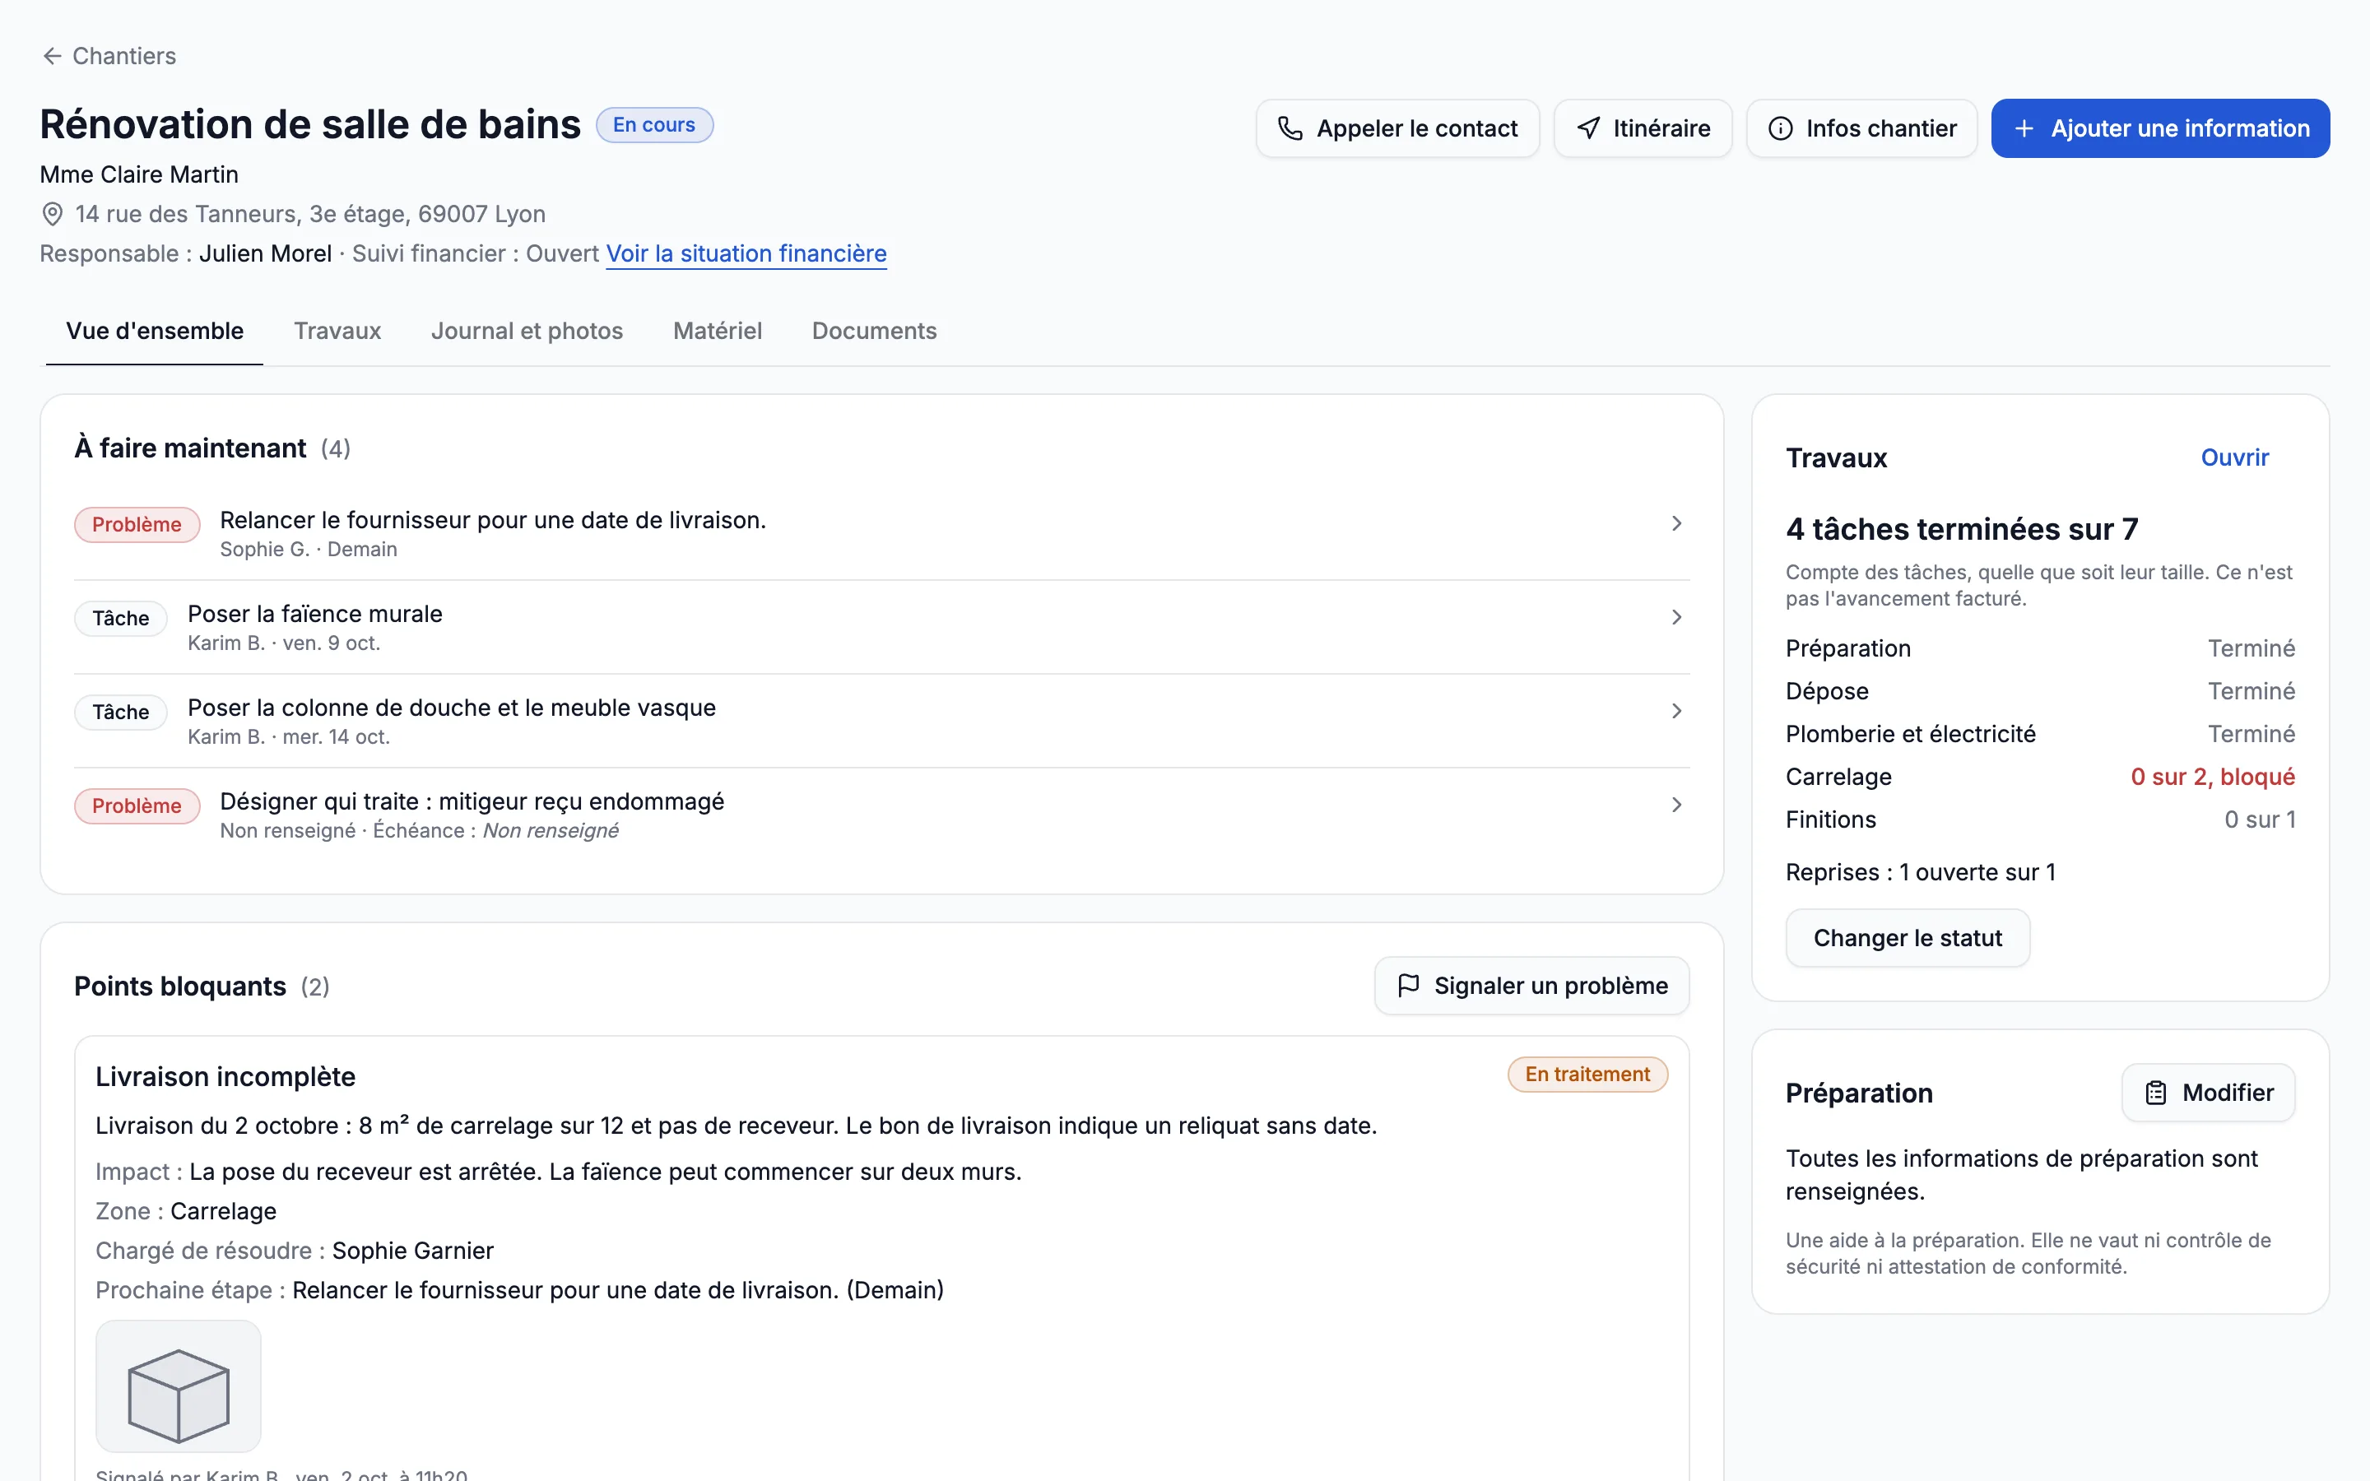2370x1481 pixels.
Task: Click the phone icon in Appeler le contact
Action: coord(1290,128)
